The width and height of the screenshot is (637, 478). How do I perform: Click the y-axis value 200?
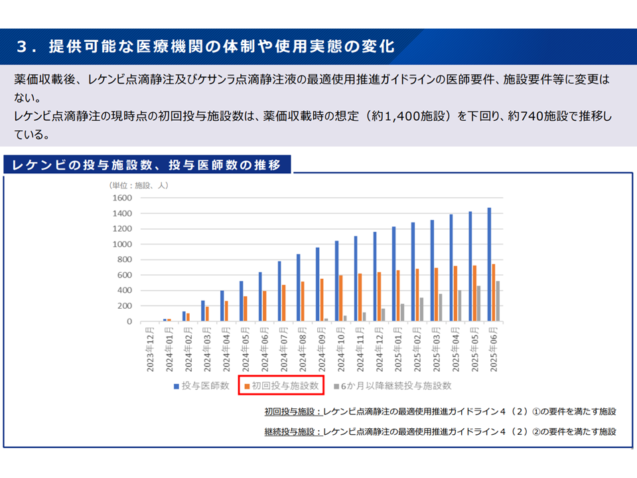[x=125, y=305]
